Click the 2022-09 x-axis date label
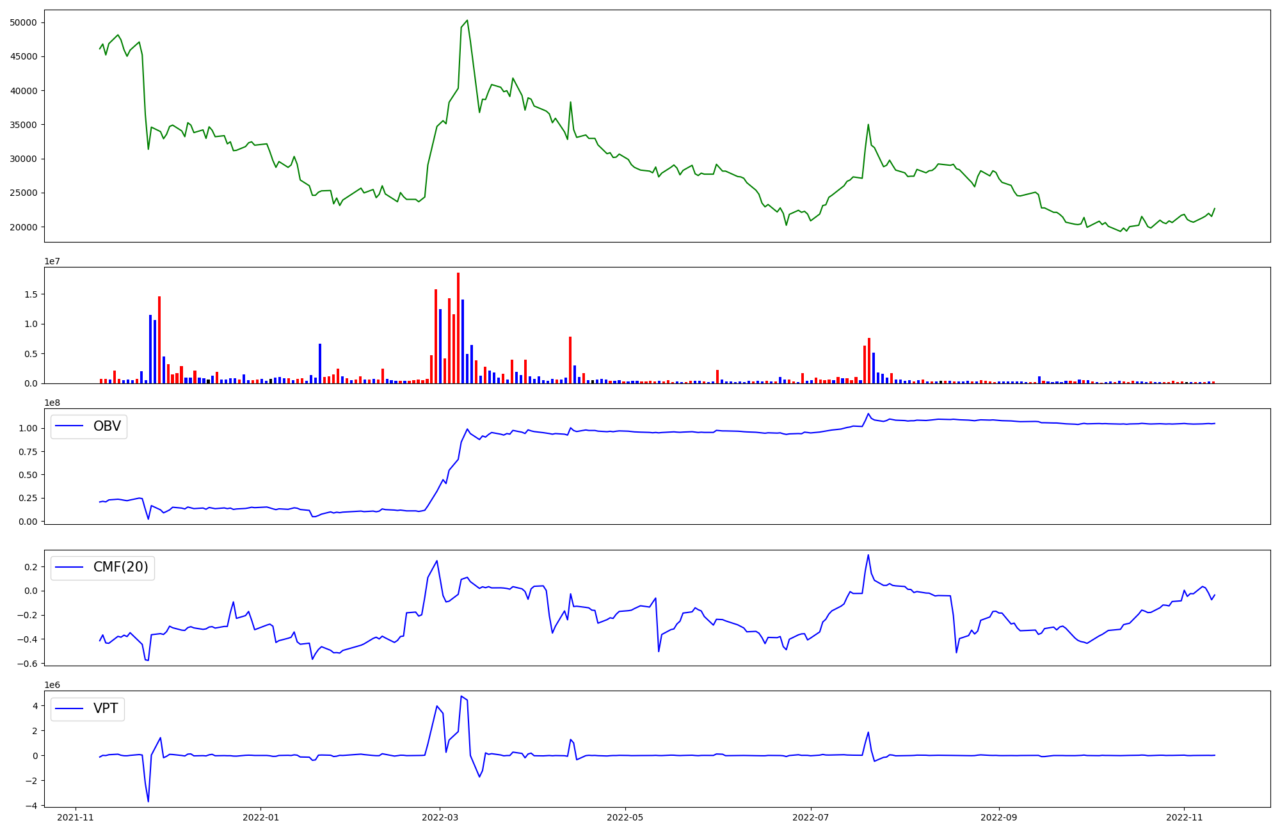 pos(999,817)
